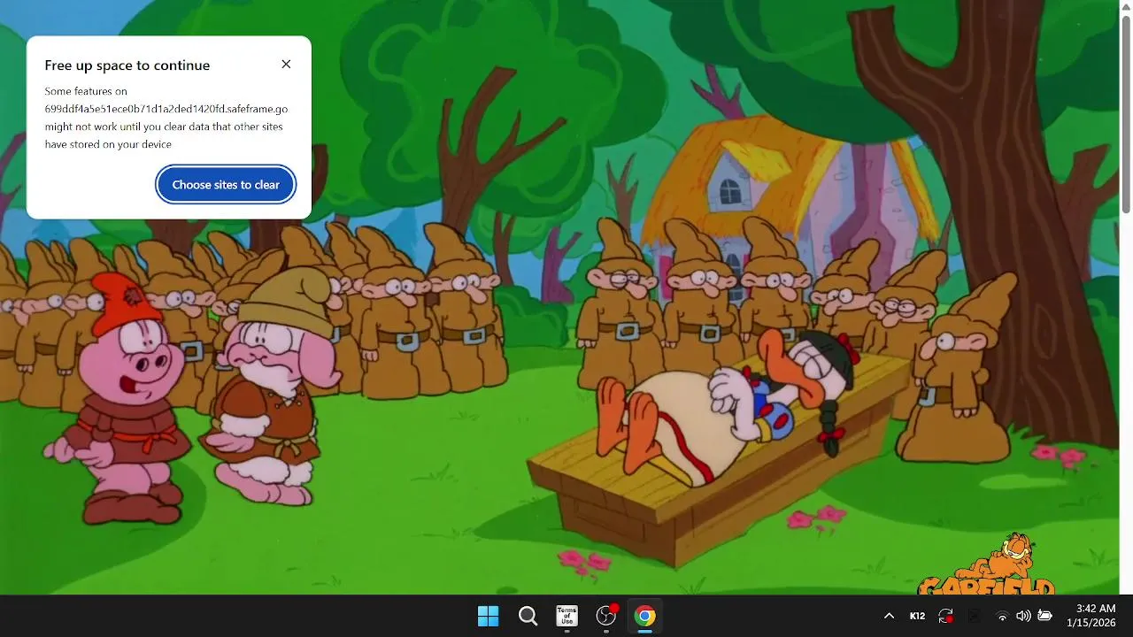Click the page's vertical scrollbar thumb
Viewport: 1133px width, 637px height.
[1126, 115]
